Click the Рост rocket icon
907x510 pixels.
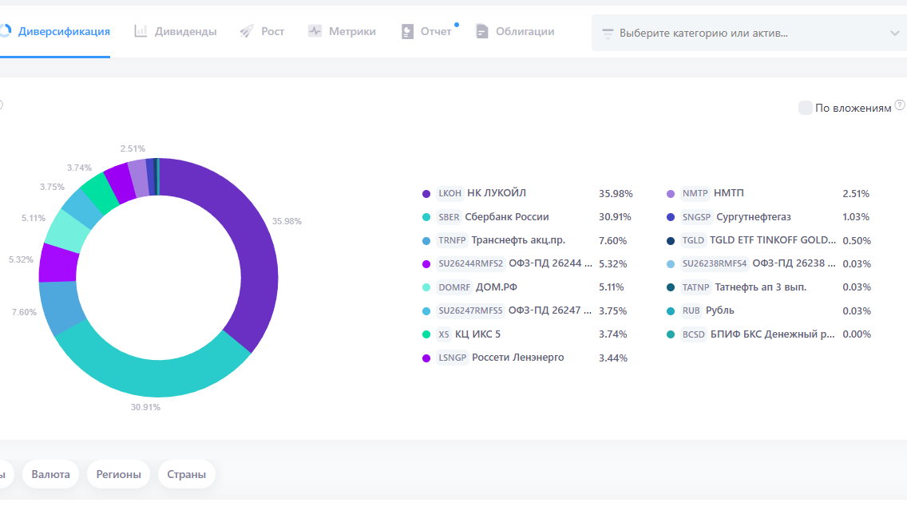click(247, 31)
